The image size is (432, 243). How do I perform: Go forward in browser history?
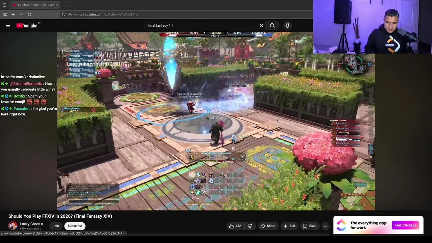tap(22, 14)
